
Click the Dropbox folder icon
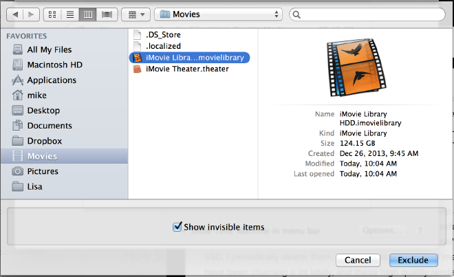[x=18, y=141]
